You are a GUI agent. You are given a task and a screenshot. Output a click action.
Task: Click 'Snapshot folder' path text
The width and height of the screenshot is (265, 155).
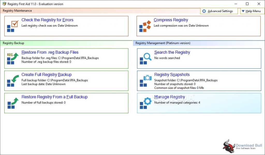point(186,80)
